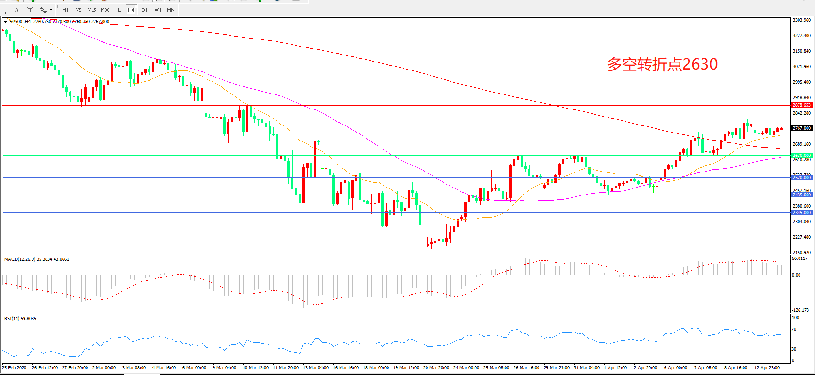815x375 pixels.
Task: Click the green 2630.000 price level label
Action: tap(801, 156)
